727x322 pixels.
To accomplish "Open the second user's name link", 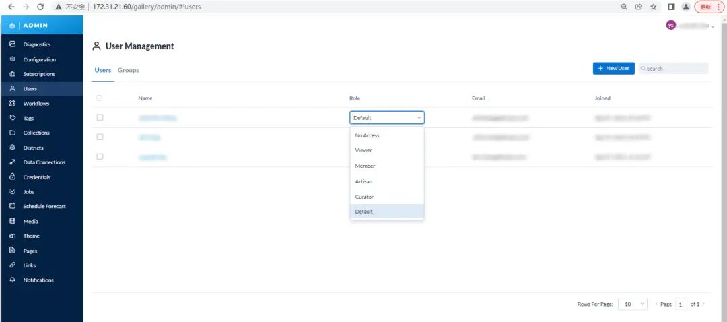I will [x=149, y=138].
